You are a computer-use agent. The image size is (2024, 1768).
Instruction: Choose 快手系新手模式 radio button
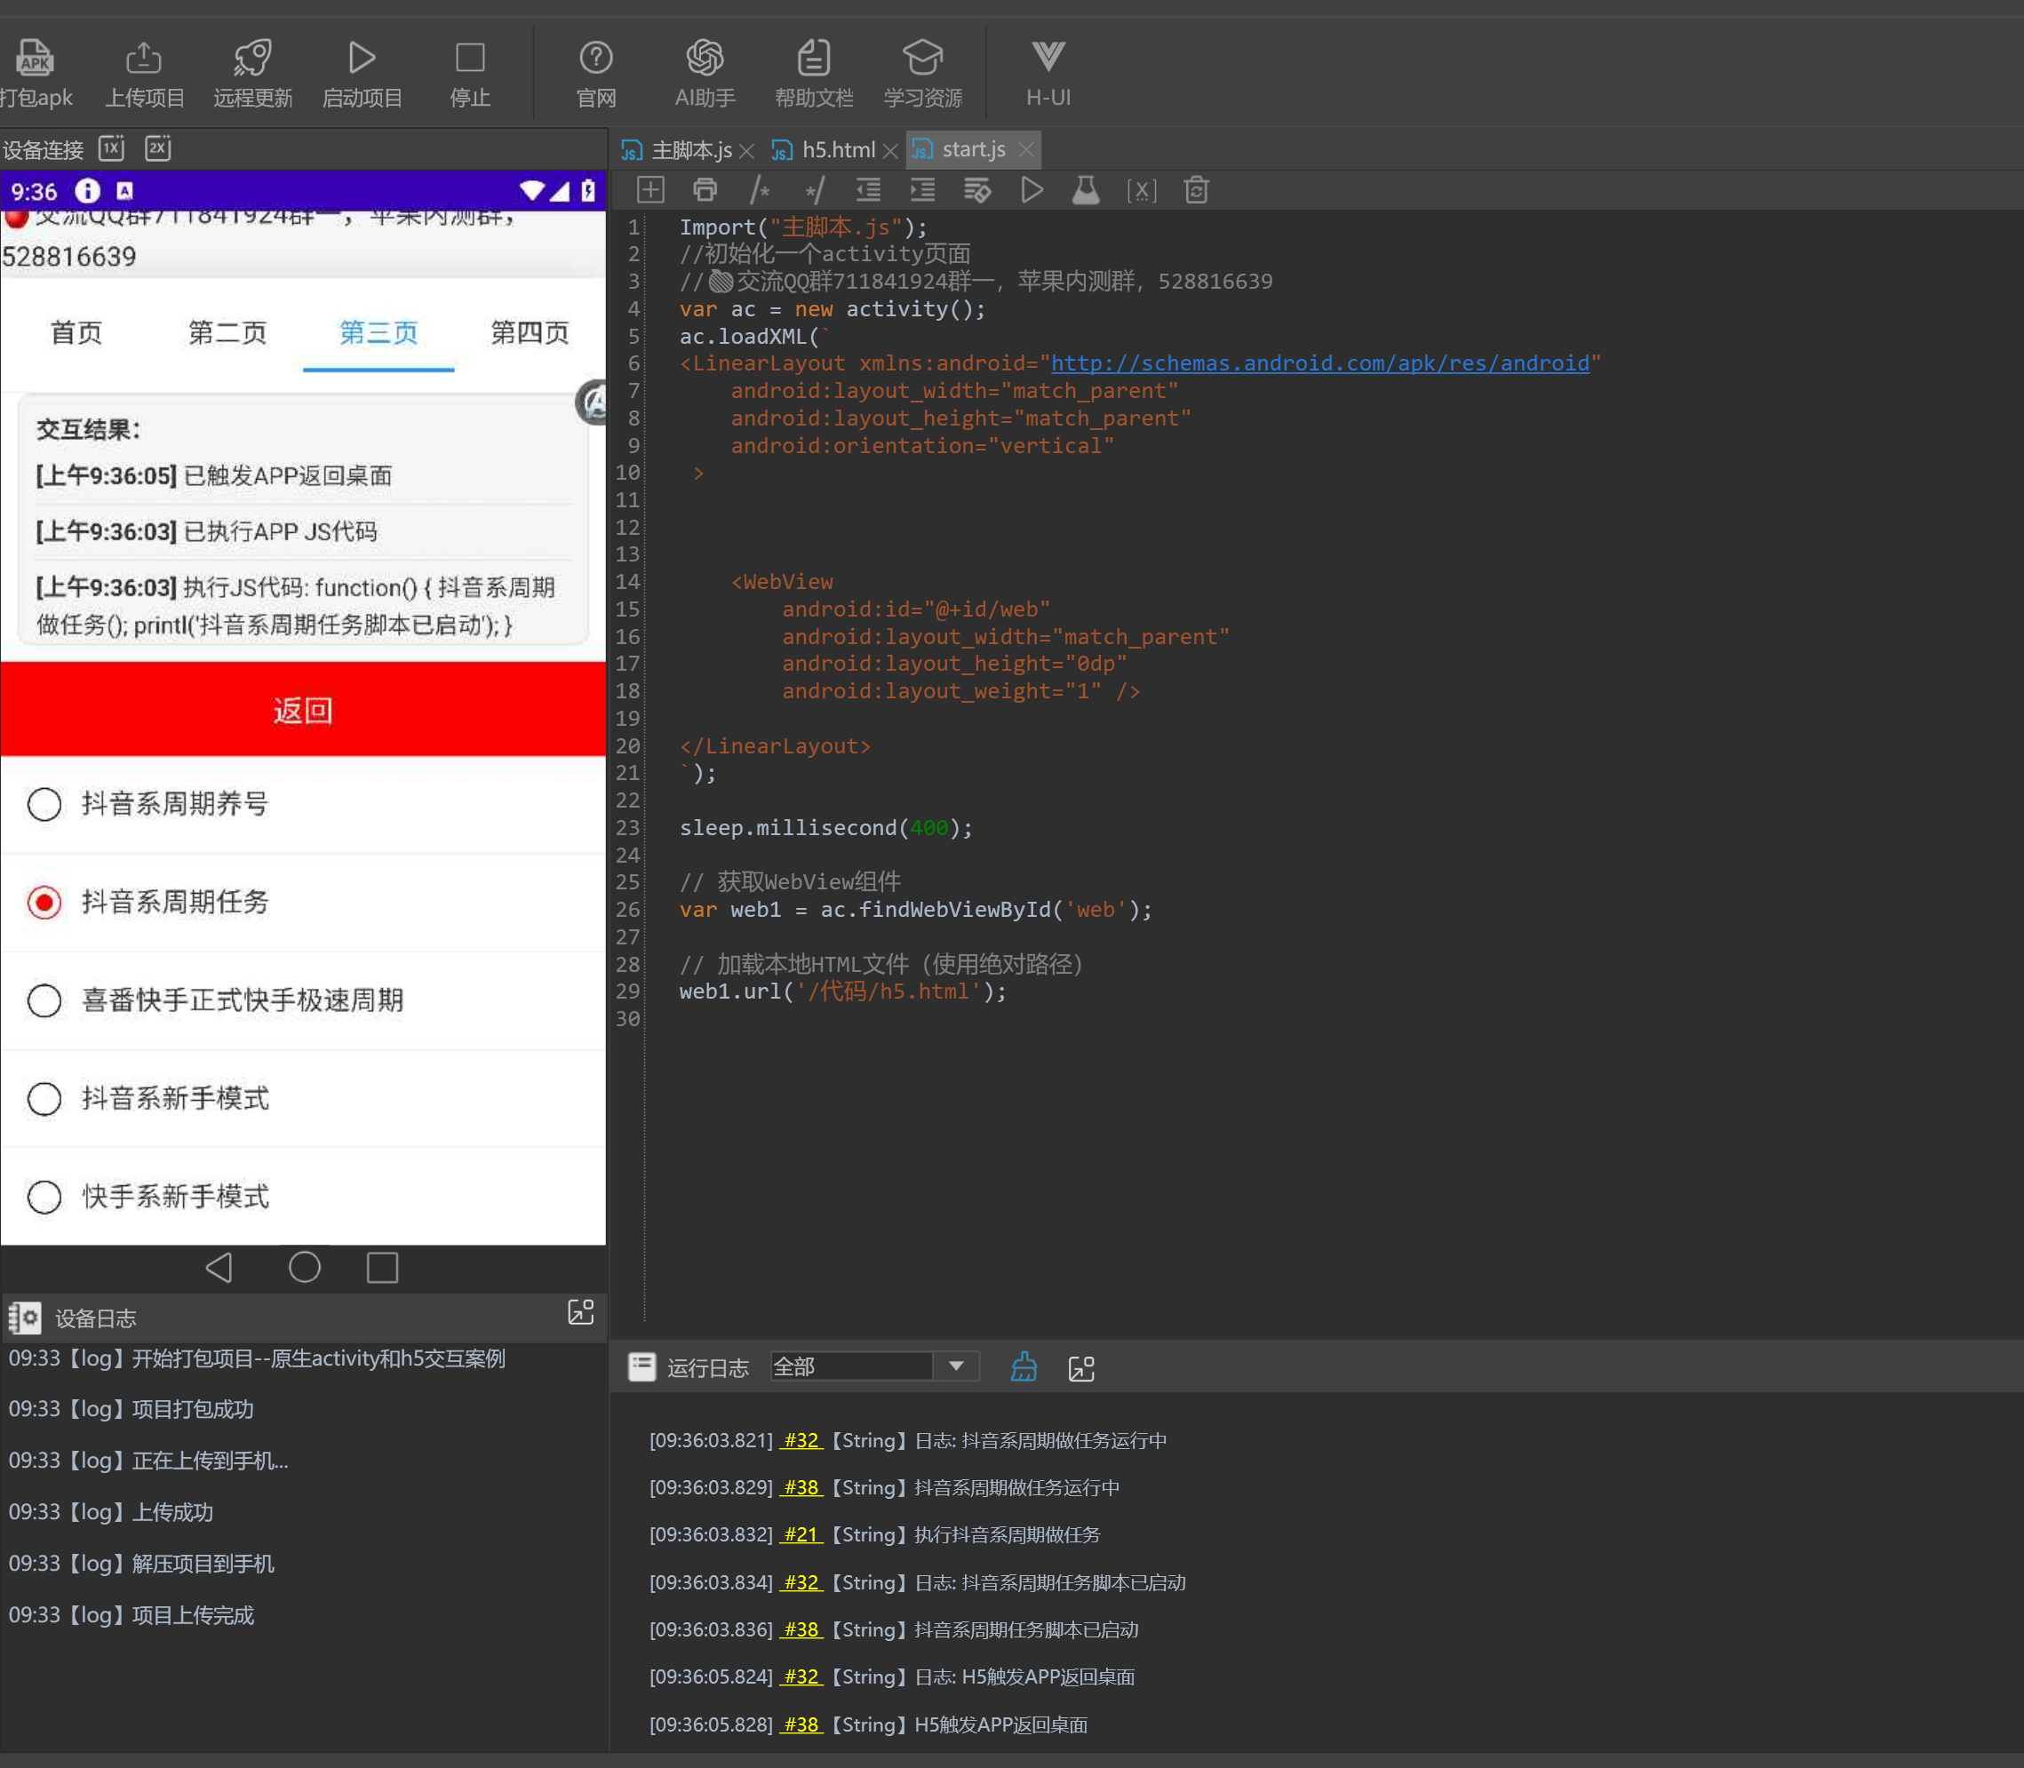[x=44, y=1197]
